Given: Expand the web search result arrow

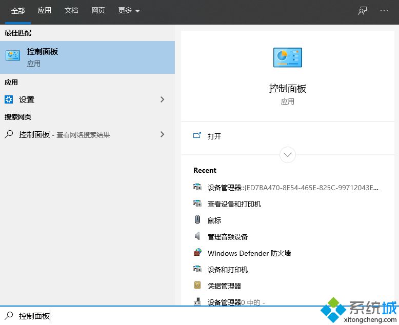Looking at the screenshot, I should coord(163,134).
